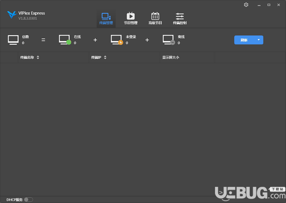This screenshot has width=286, height=203.
Task: Click the 终端IP header text
Action: [96, 58]
